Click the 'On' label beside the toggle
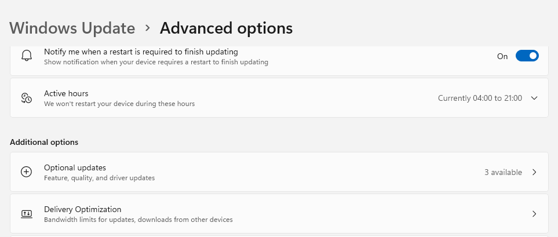Screen dimensions: 558x237 (x=502, y=56)
